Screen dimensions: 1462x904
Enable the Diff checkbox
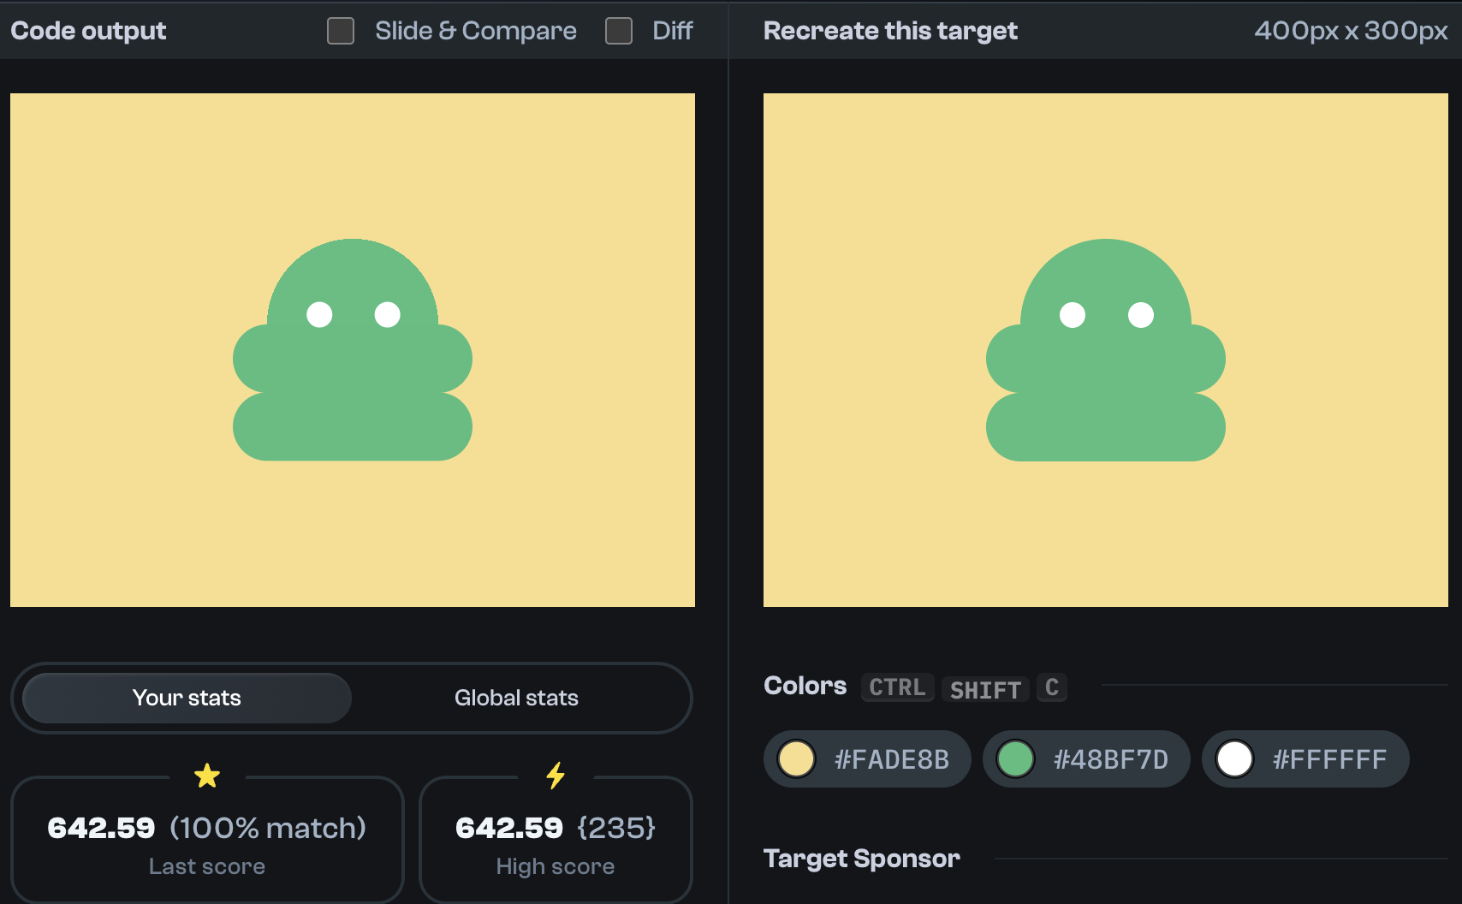click(618, 31)
